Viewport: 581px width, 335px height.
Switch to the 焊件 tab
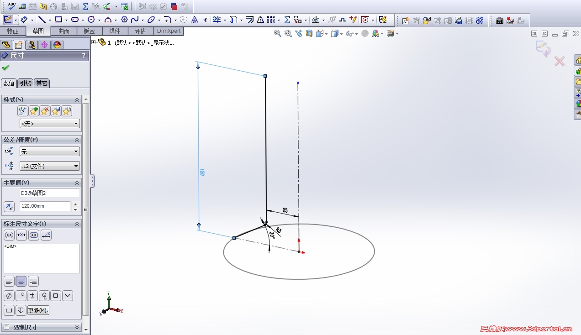coord(115,31)
